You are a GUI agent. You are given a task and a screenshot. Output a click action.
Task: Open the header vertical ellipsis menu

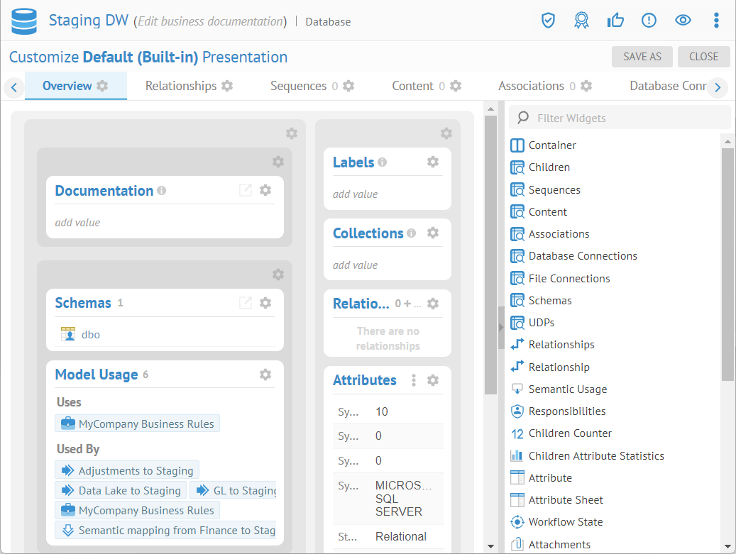pos(717,21)
